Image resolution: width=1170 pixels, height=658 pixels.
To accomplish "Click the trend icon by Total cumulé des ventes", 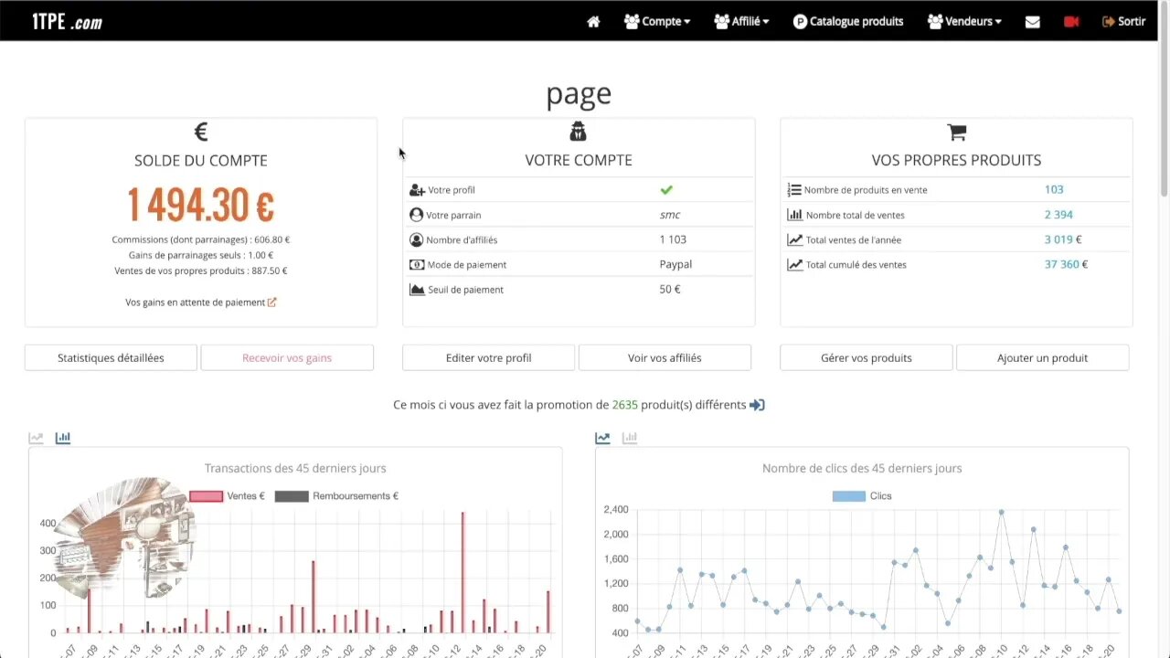I will tap(794, 264).
